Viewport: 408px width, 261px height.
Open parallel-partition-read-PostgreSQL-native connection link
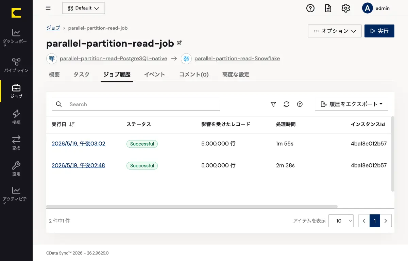click(x=114, y=59)
